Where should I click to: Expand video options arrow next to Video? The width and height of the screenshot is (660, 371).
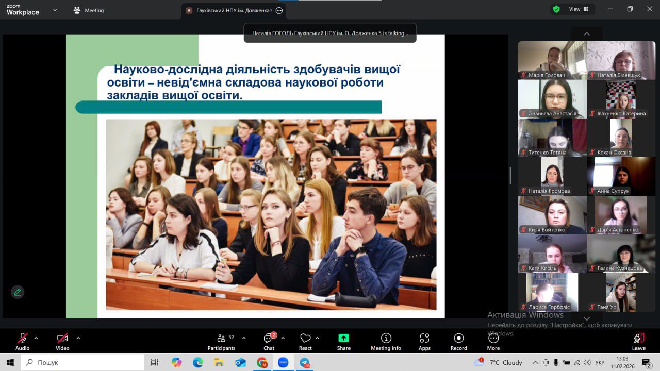click(x=78, y=338)
